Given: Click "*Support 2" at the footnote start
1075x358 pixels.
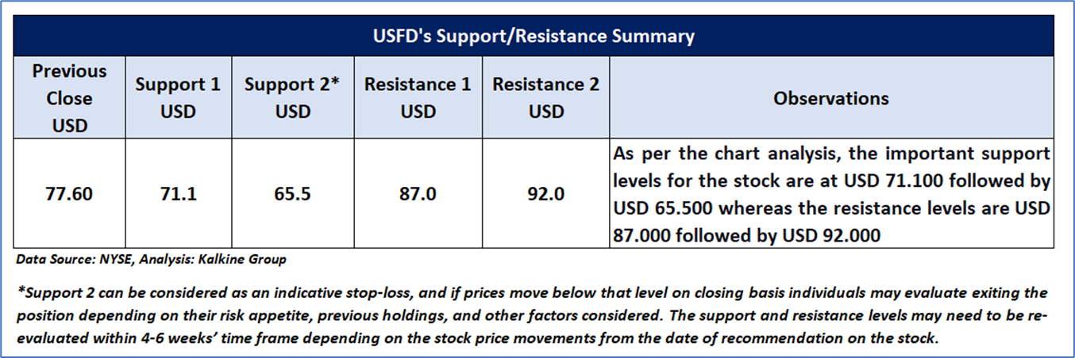Looking at the screenshot, I should 49,293.
